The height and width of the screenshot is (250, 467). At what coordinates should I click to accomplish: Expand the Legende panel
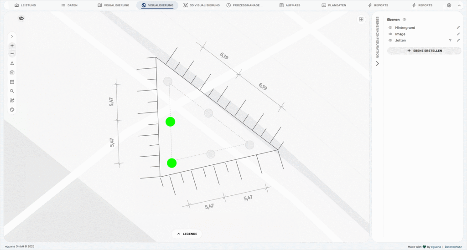pyautogui.click(x=187, y=234)
